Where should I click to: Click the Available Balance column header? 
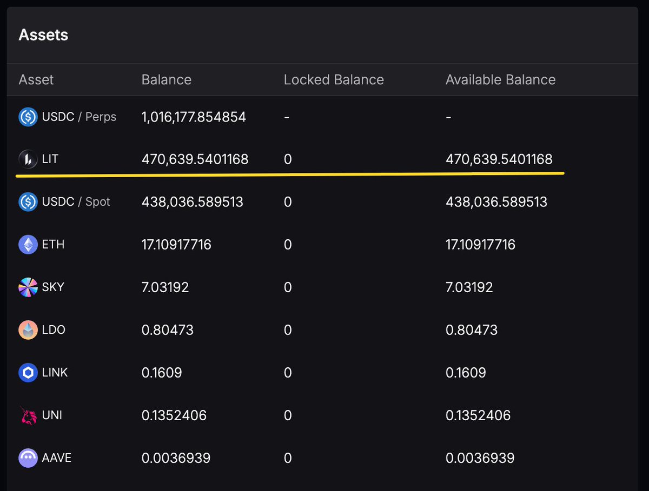[500, 80]
